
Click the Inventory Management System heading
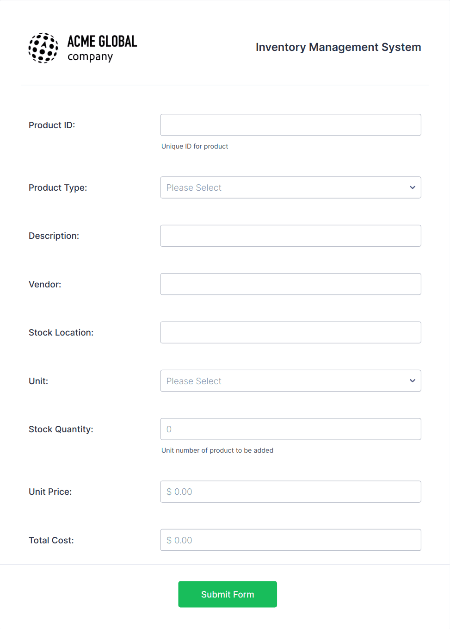(x=338, y=47)
